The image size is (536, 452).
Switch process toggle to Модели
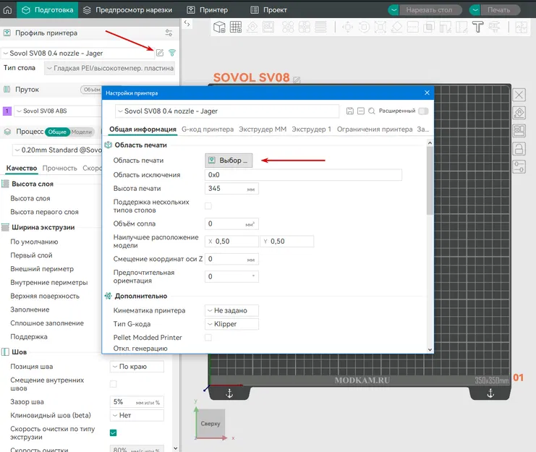pos(82,132)
